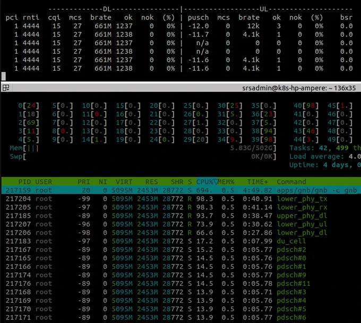
Task: Sort by the USER column header
Action: [44, 182]
